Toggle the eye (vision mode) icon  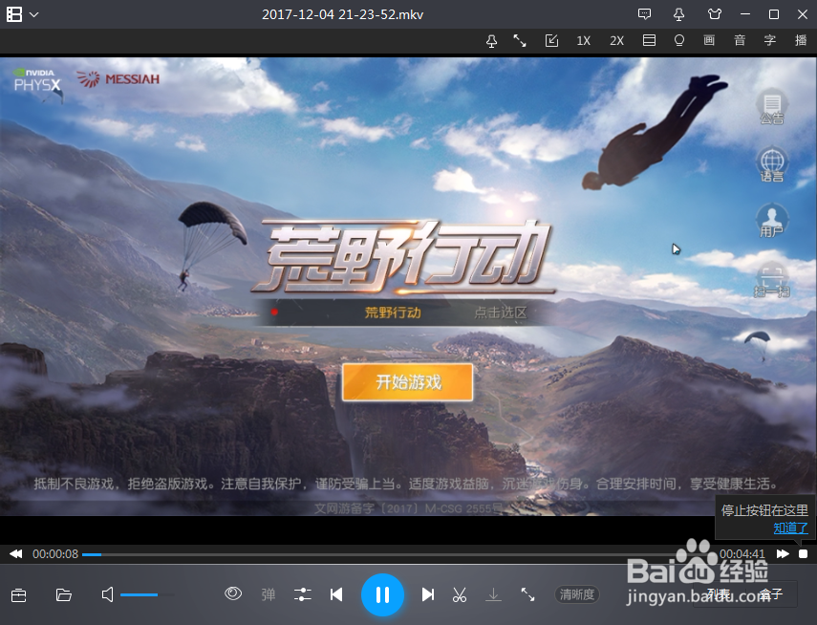tap(233, 593)
